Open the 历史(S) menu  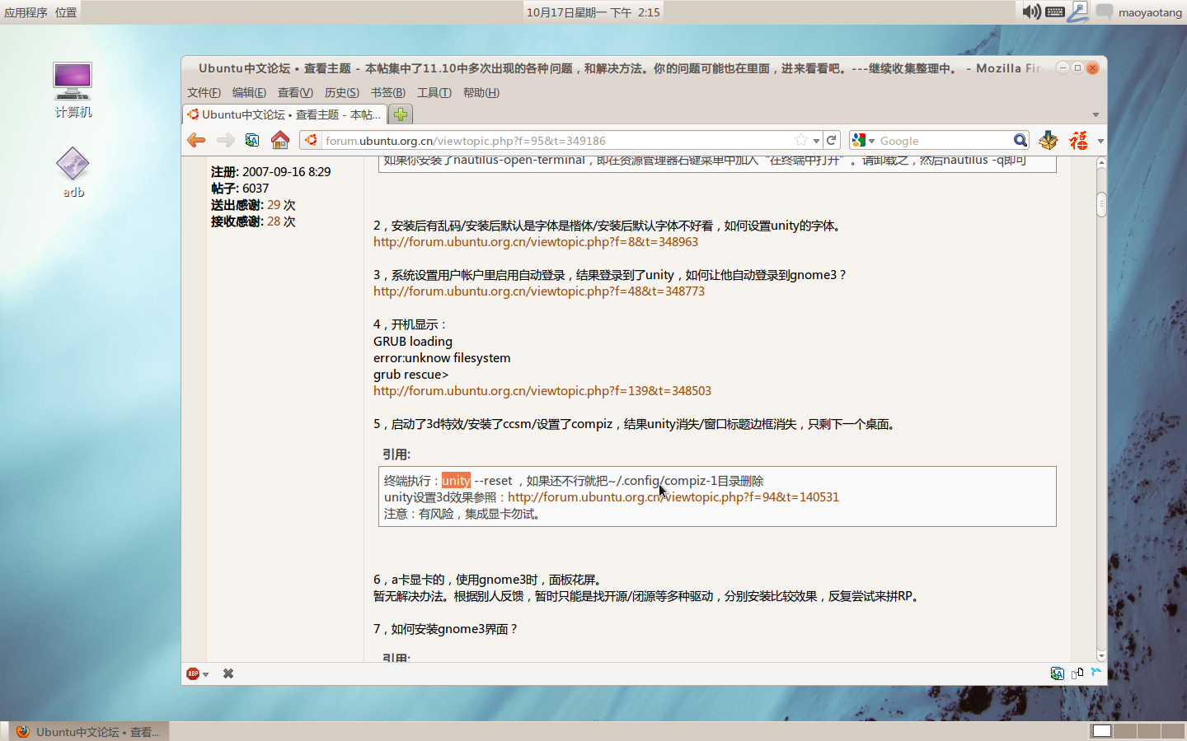pos(341,92)
